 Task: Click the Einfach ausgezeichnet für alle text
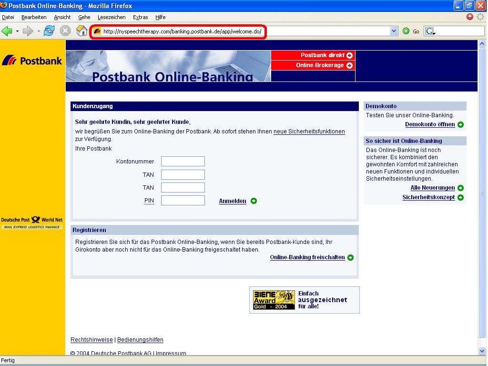[x=323, y=300]
